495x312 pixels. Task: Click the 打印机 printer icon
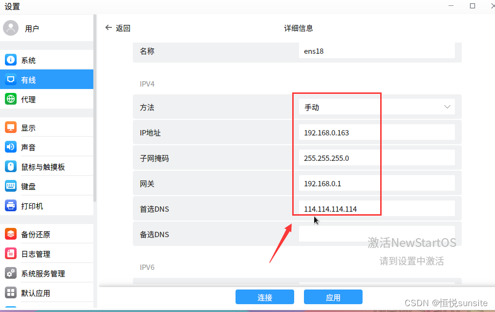point(11,205)
